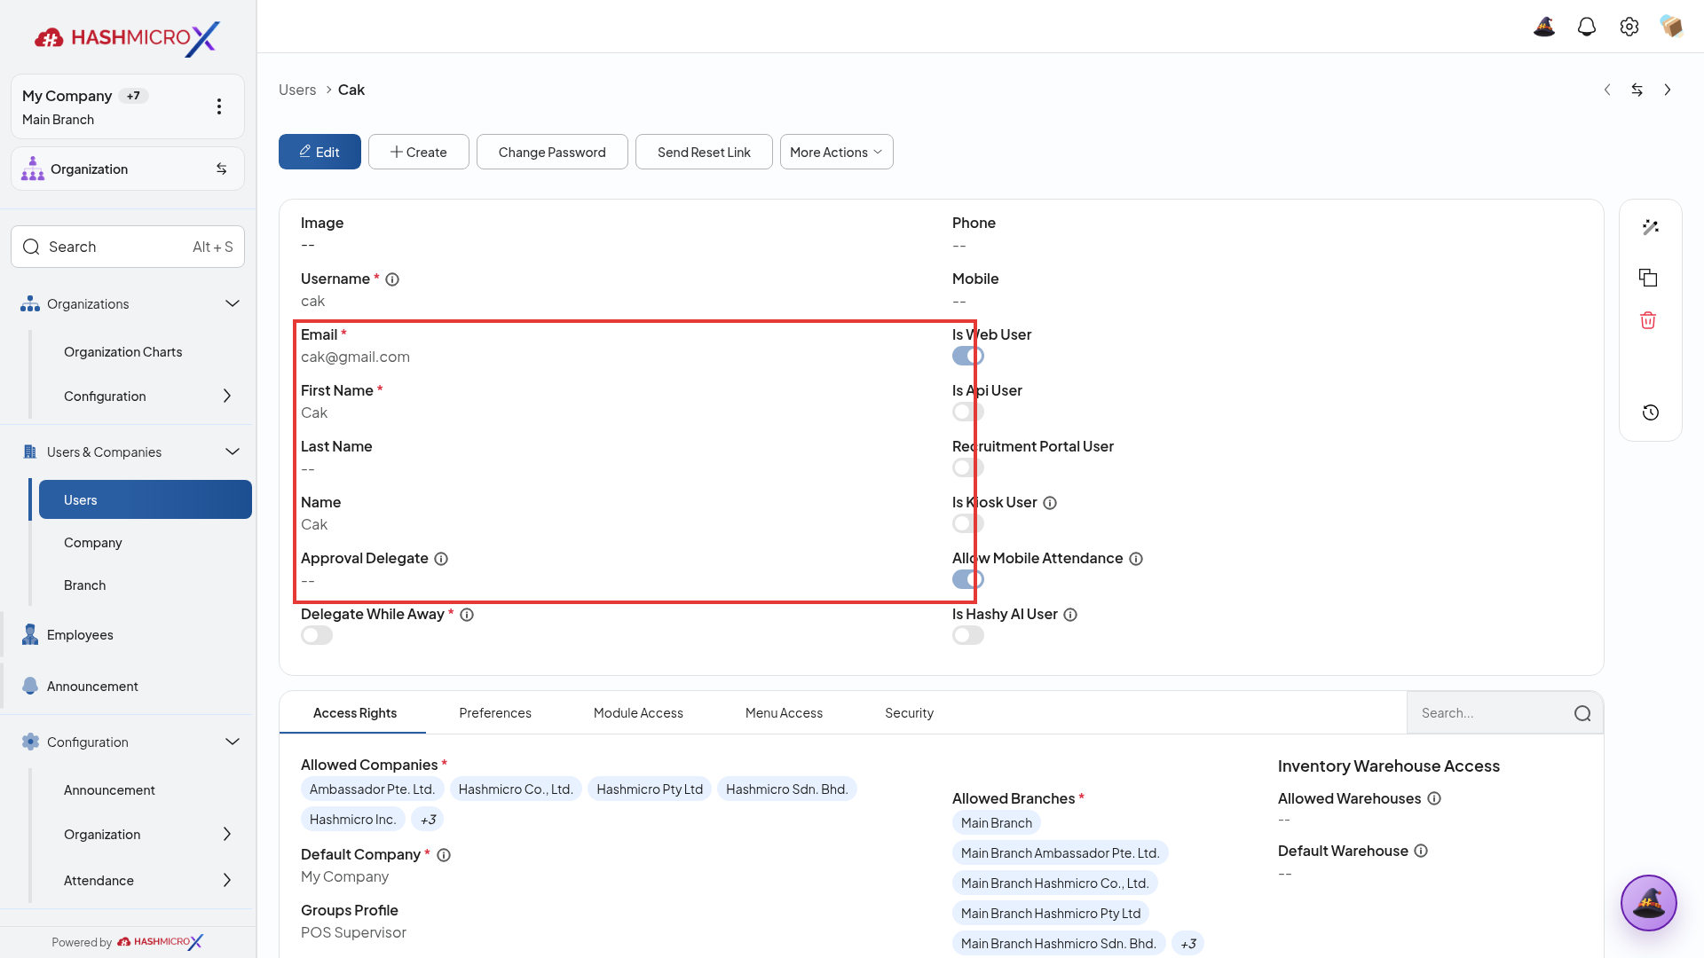Go to previous record arrow
This screenshot has width=1704, height=958.
tap(1607, 90)
